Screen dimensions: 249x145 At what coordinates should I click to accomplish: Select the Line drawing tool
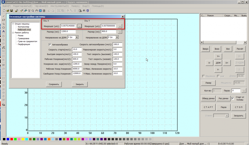[x=4, y=16]
